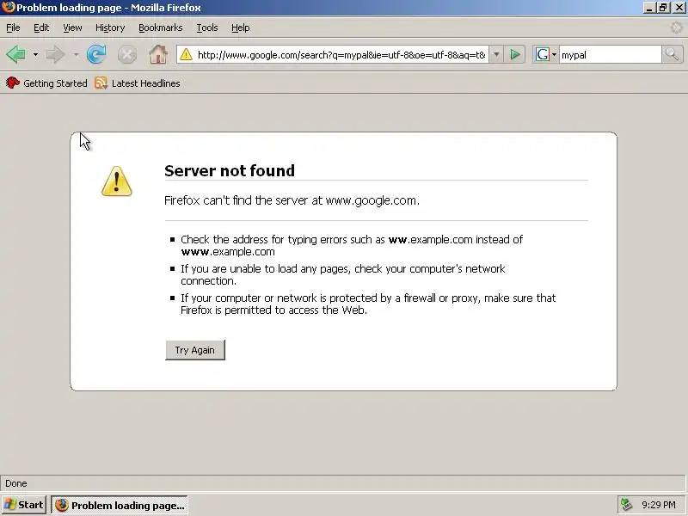Expand the address bar history dropdown
Viewport: 688px width, 516px height.
(x=496, y=55)
